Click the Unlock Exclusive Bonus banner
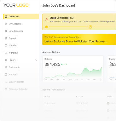Viewport: 116px width, 121px height. (79, 39)
